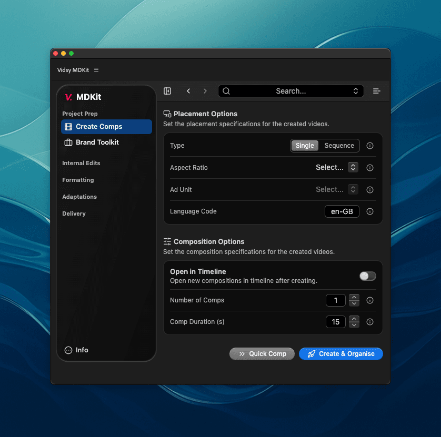
Task: Focus the Search field
Action: [291, 91]
